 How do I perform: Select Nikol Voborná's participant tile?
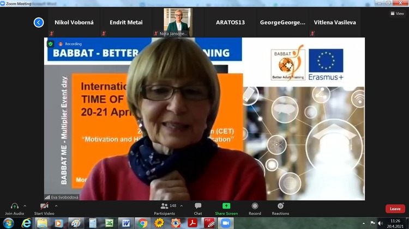pyautogui.click(x=74, y=22)
